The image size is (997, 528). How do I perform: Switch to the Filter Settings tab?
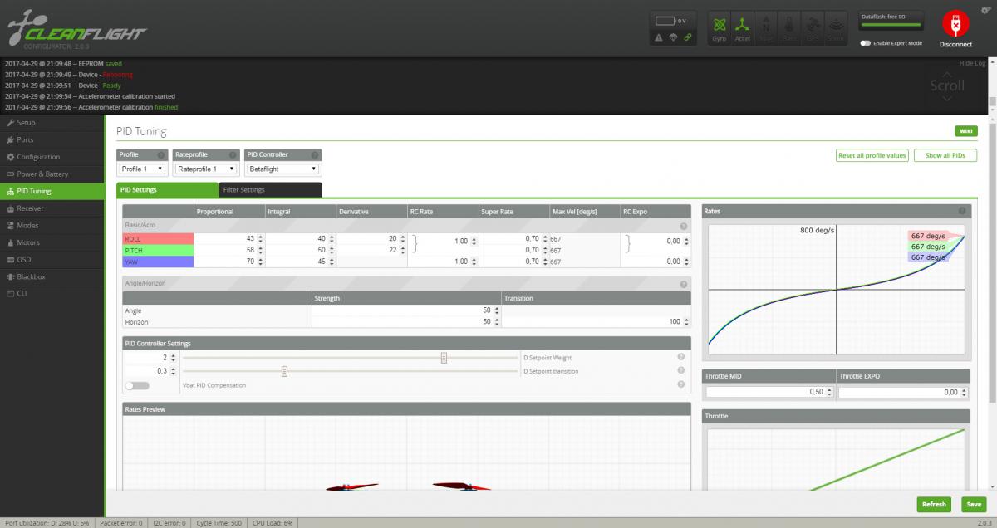tap(270, 190)
